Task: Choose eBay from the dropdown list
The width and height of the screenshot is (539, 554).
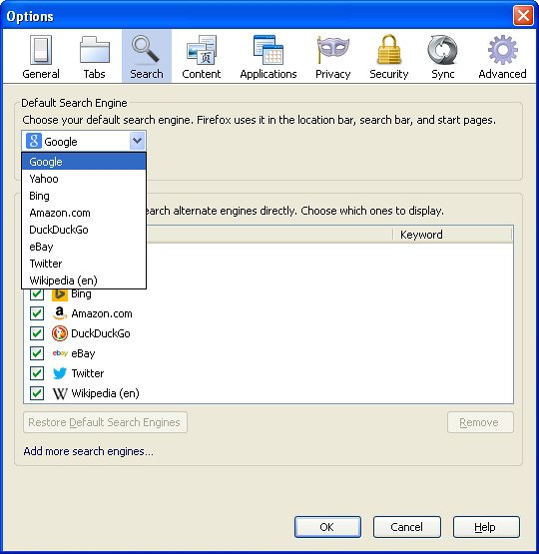Action: (84, 247)
